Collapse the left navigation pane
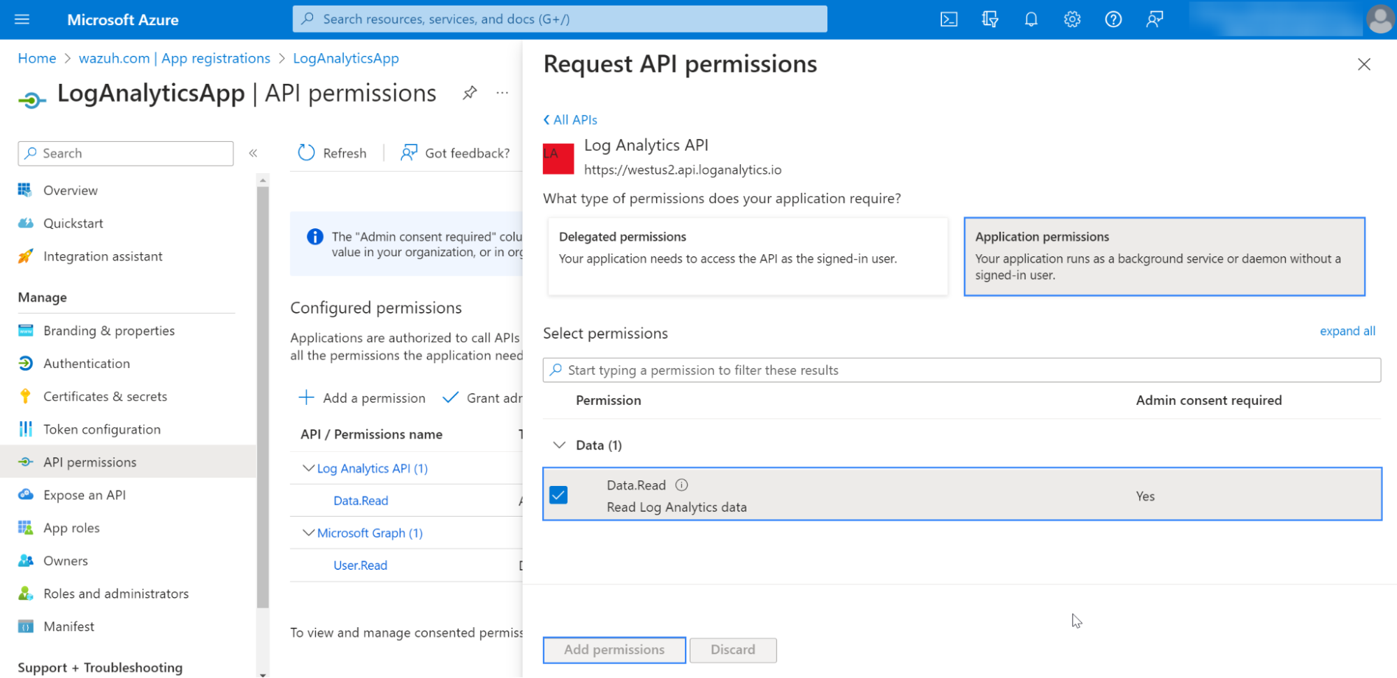 coord(253,153)
